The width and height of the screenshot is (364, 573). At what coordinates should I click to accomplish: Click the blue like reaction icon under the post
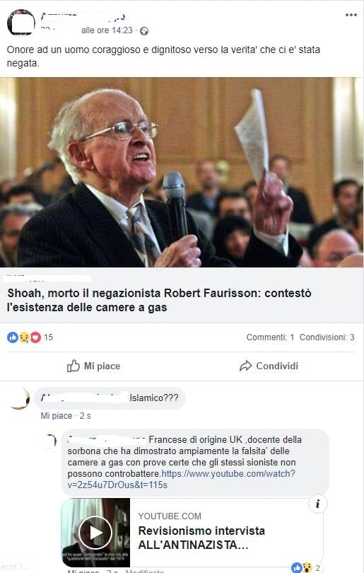(x=13, y=337)
